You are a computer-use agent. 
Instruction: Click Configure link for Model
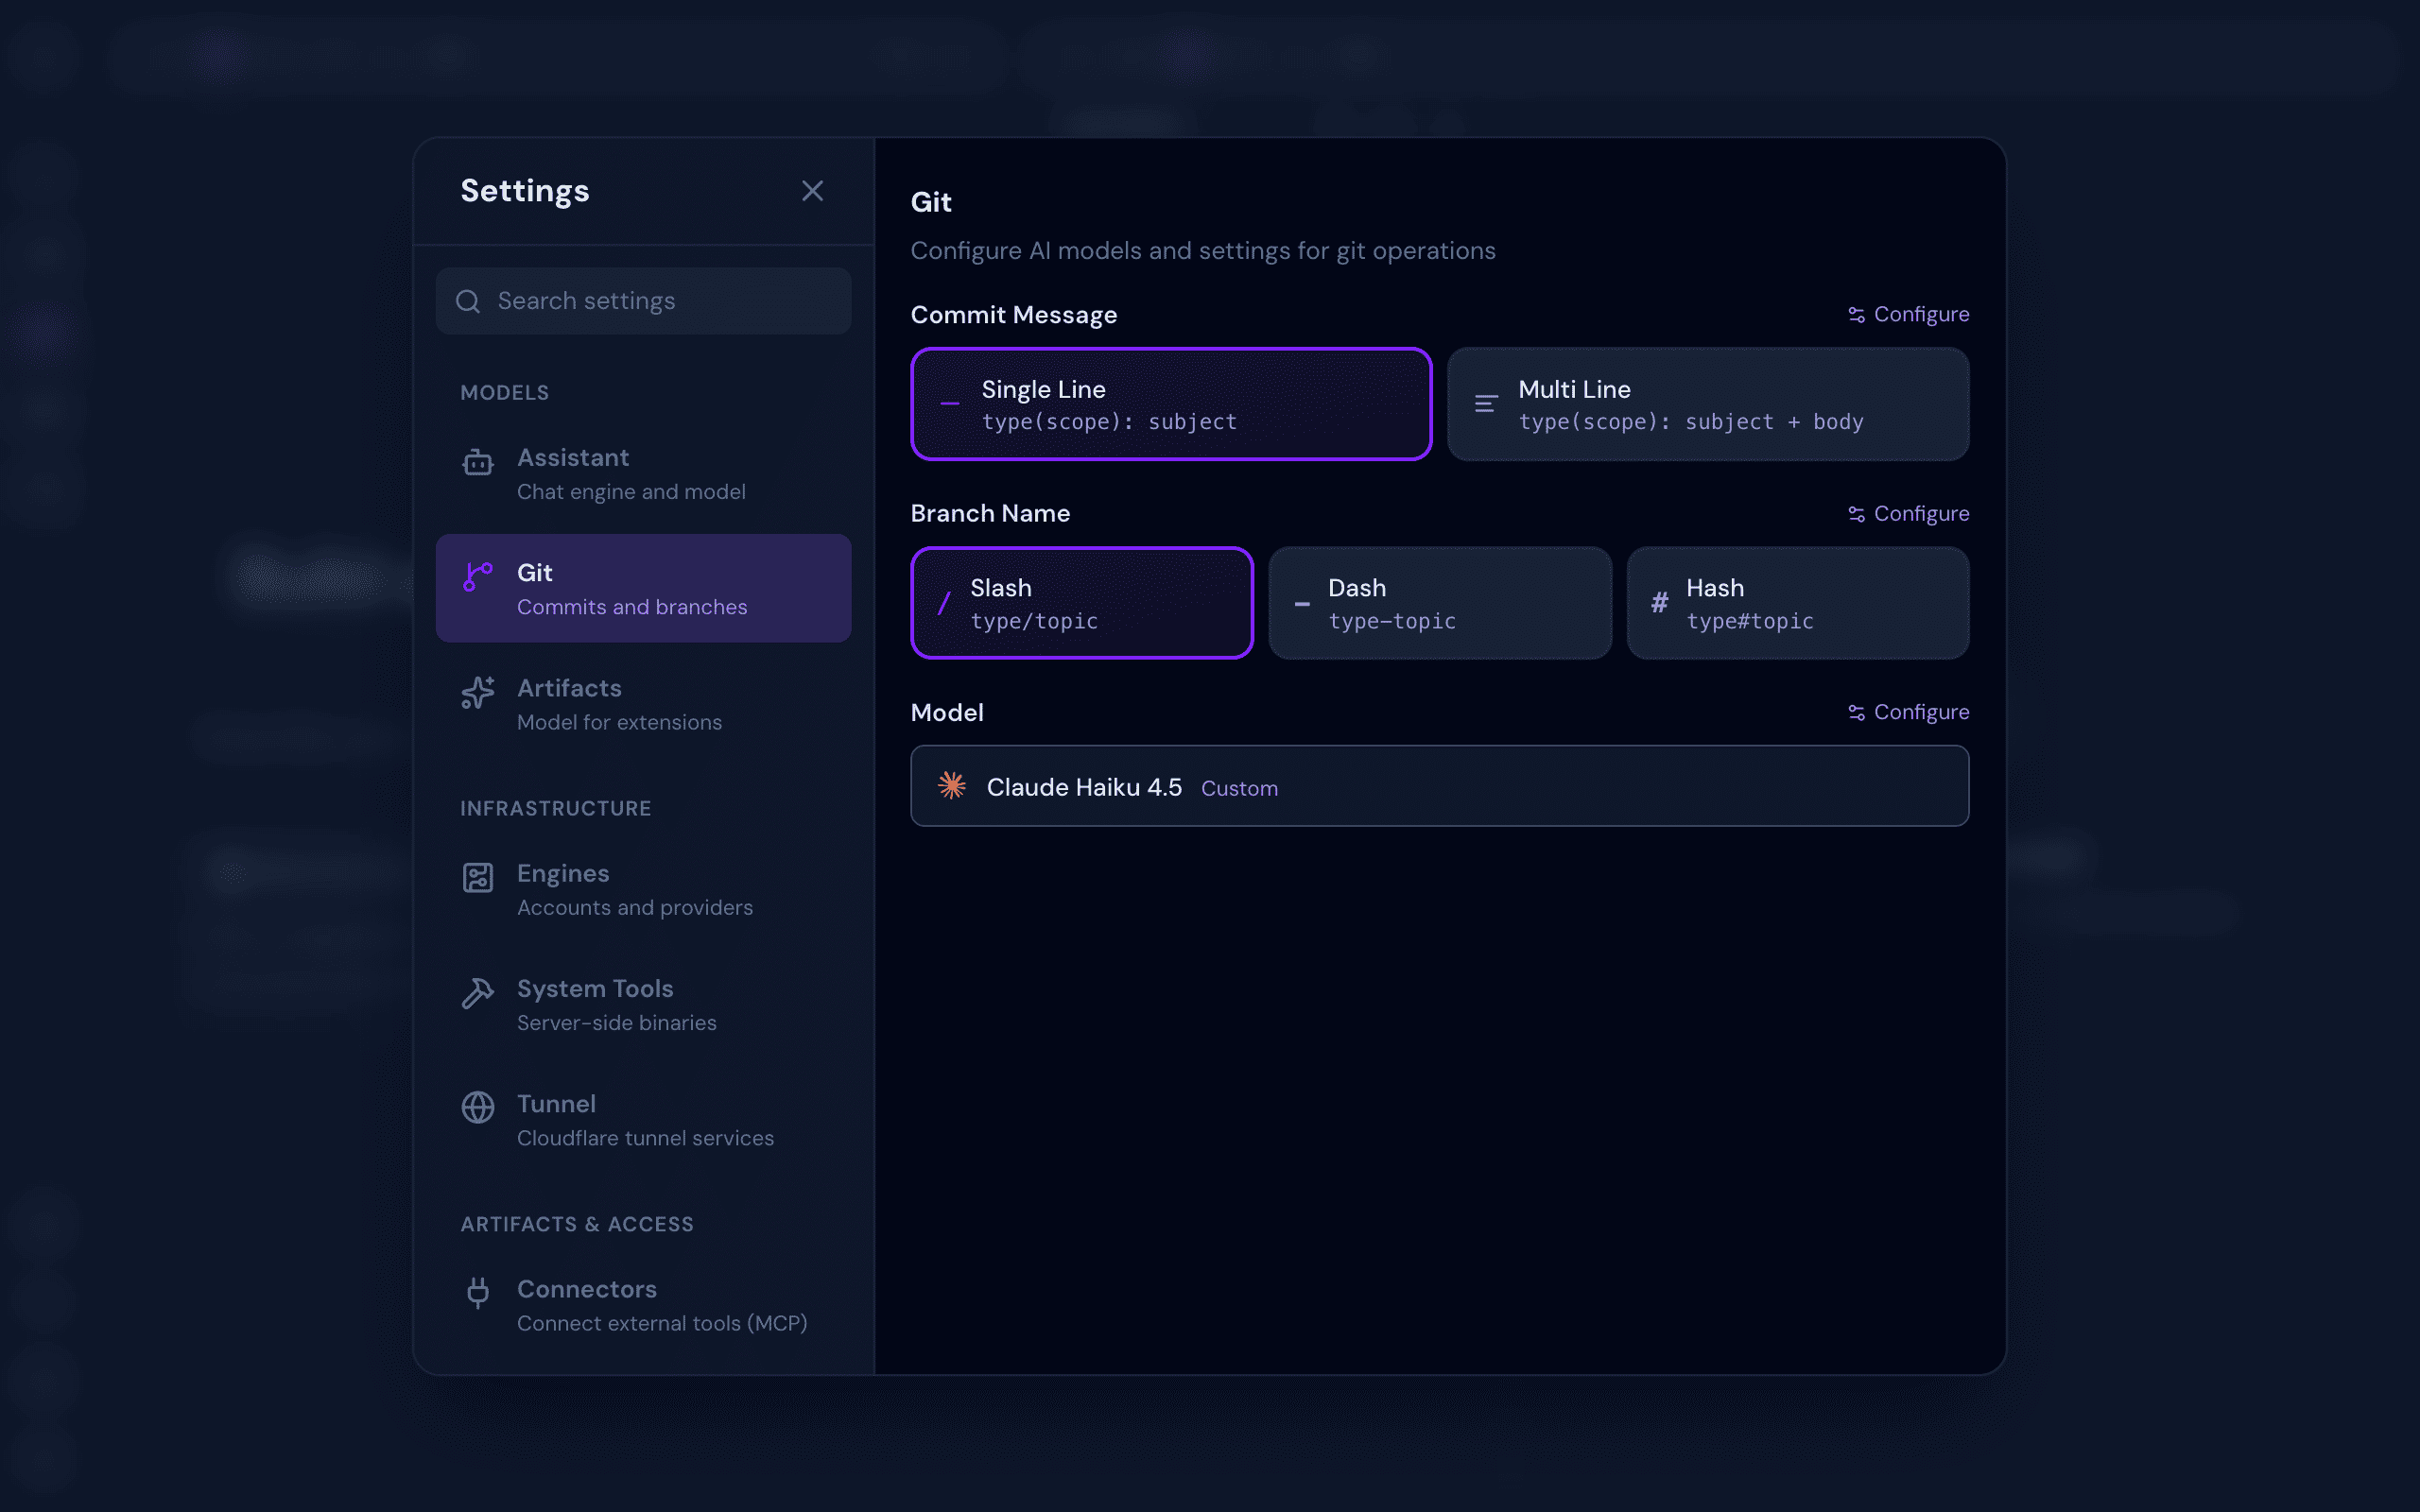click(x=1908, y=712)
